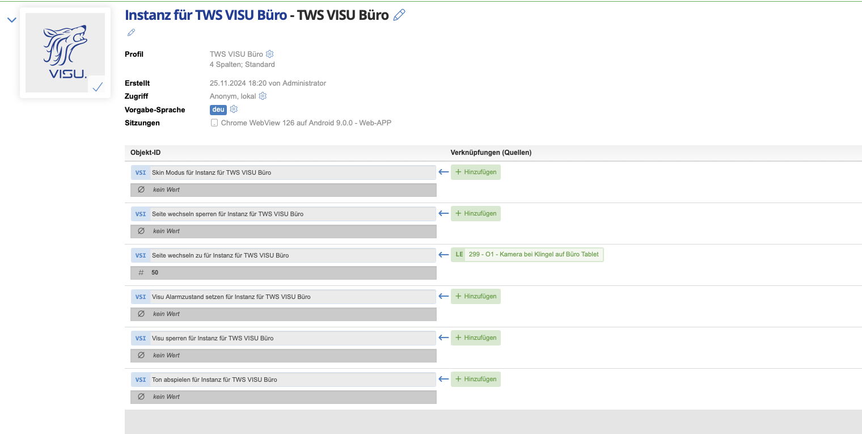The height and width of the screenshot is (434, 862).
Task: Select the deu language badge
Action: [218, 109]
